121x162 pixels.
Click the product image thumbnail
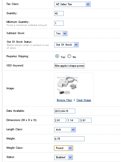pos(67,85)
